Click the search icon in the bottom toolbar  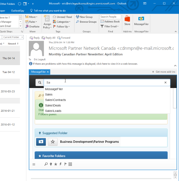[x=46, y=164]
